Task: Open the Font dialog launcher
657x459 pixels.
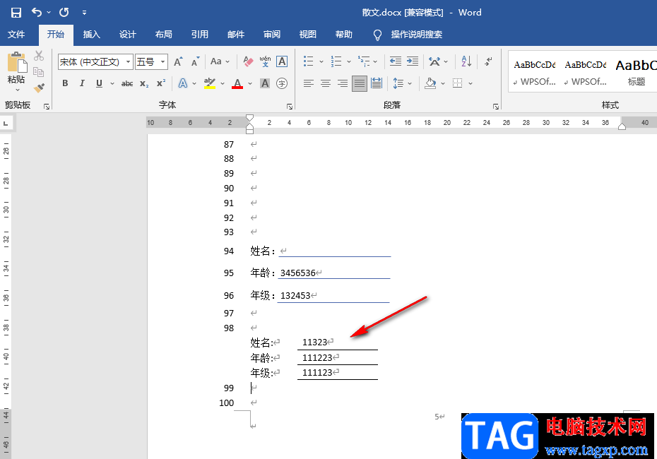Action: click(290, 107)
